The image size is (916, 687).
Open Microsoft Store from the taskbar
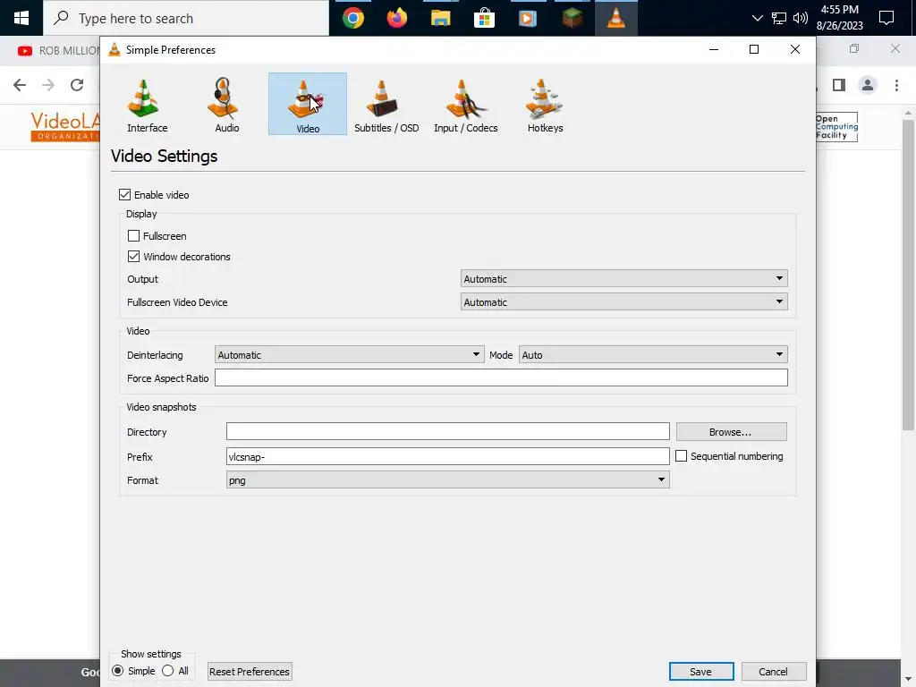coord(484,18)
